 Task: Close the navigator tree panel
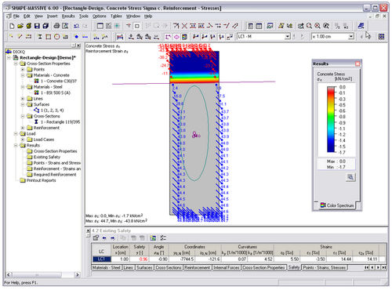tap(78, 45)
